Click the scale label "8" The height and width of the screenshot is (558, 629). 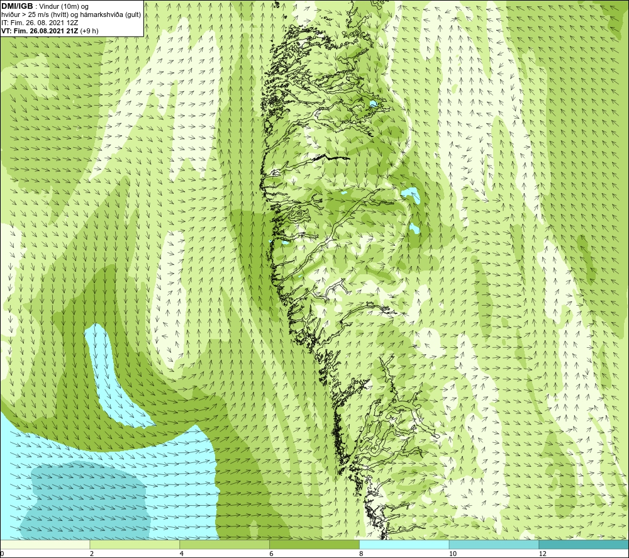[362, 554]
